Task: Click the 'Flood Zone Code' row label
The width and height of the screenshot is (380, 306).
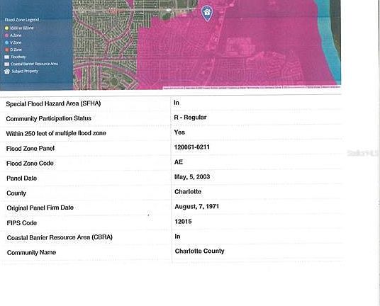Action: [x=30, y=164]
